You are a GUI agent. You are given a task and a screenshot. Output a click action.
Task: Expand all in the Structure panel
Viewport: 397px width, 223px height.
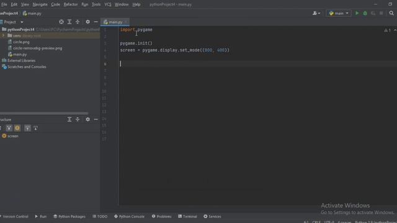[x=69, y=120]
